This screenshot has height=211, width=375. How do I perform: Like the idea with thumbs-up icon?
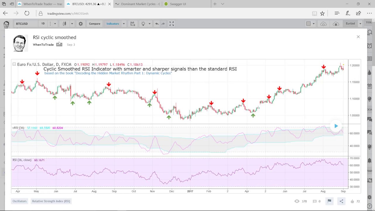point(352,201)
